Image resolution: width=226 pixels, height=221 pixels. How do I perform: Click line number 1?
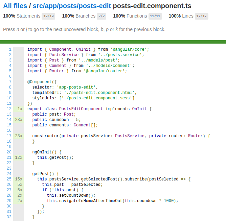[x=10, y=49]
